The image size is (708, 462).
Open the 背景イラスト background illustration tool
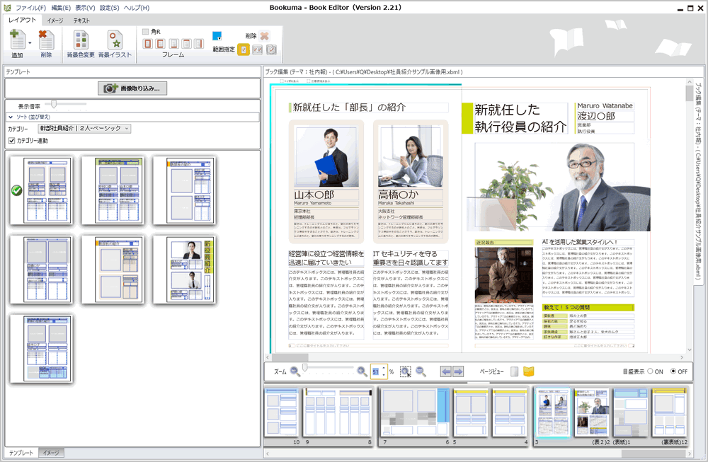click(115, 40)
